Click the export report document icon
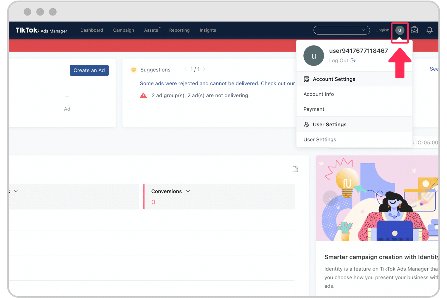 click(295, 169)
